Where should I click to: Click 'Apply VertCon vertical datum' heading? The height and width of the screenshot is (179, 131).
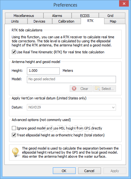pos(49,98)
